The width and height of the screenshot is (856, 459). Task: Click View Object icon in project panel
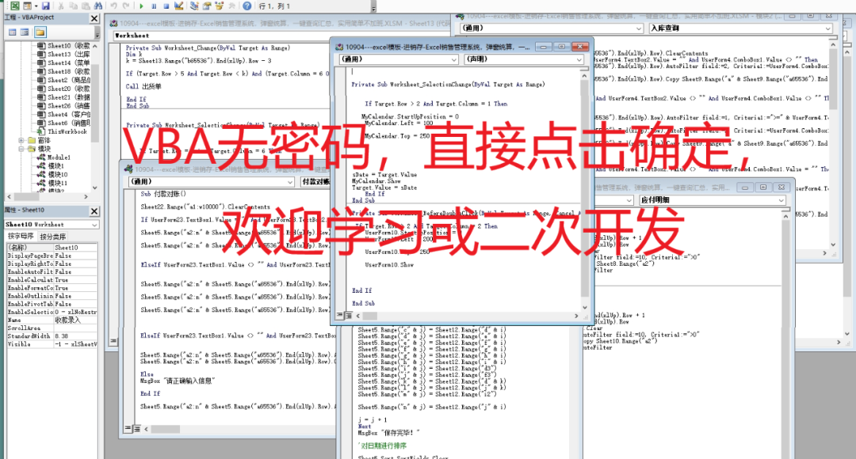click(25, 32)
